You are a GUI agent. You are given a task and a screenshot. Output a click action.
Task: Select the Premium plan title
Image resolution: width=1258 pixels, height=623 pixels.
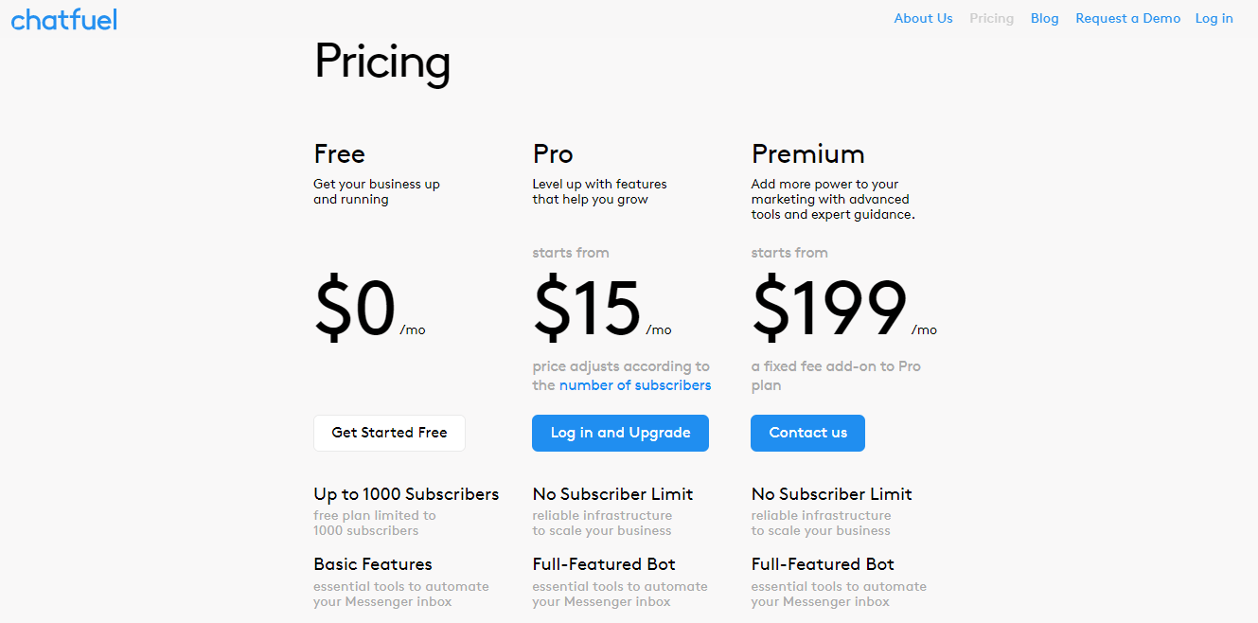[807, 154]
